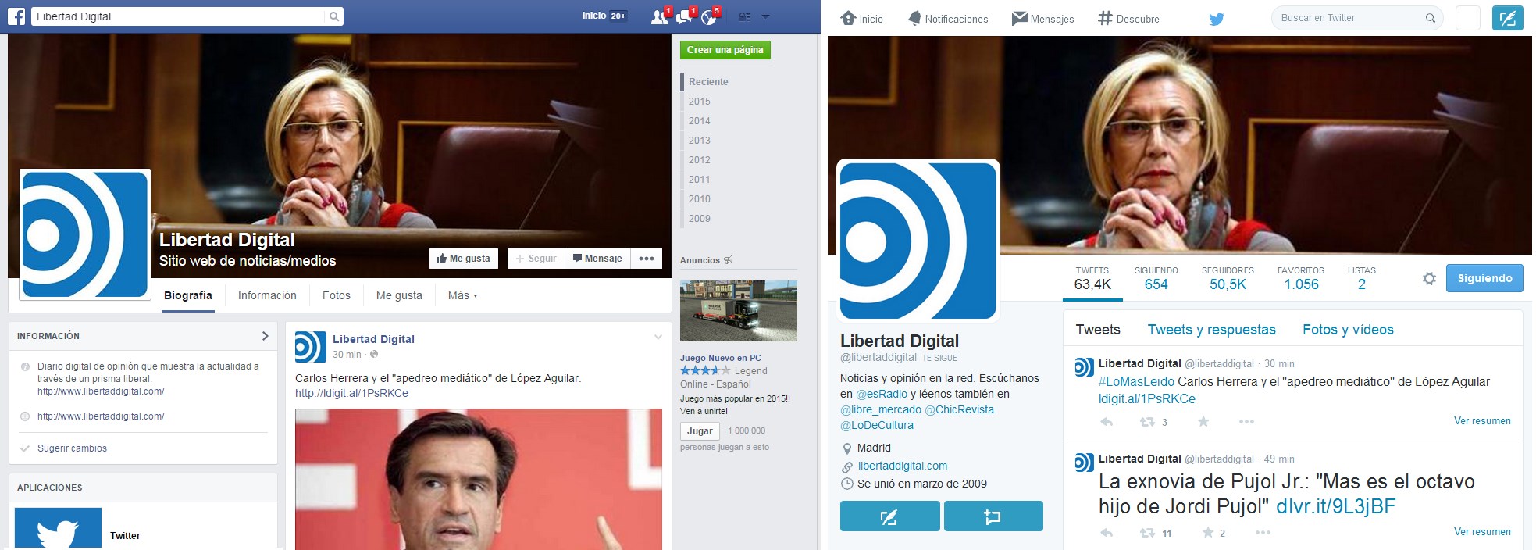The width and height of the screenshot is (1536, 550).
Task: Like the page with Me gusta
Action: click(464, 259)
